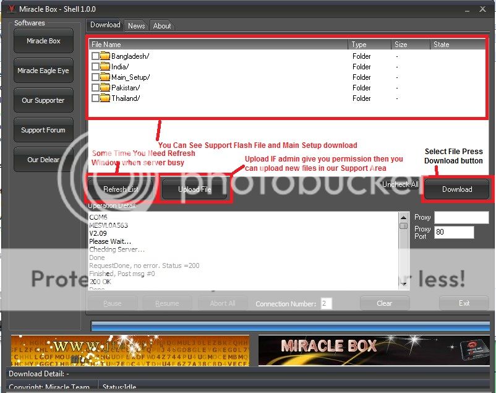
Task: Sort by the Type column header
Action: (370, 45)
